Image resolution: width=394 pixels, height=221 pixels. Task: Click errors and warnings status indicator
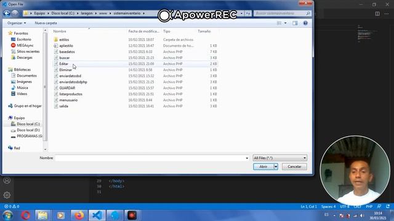12,206
